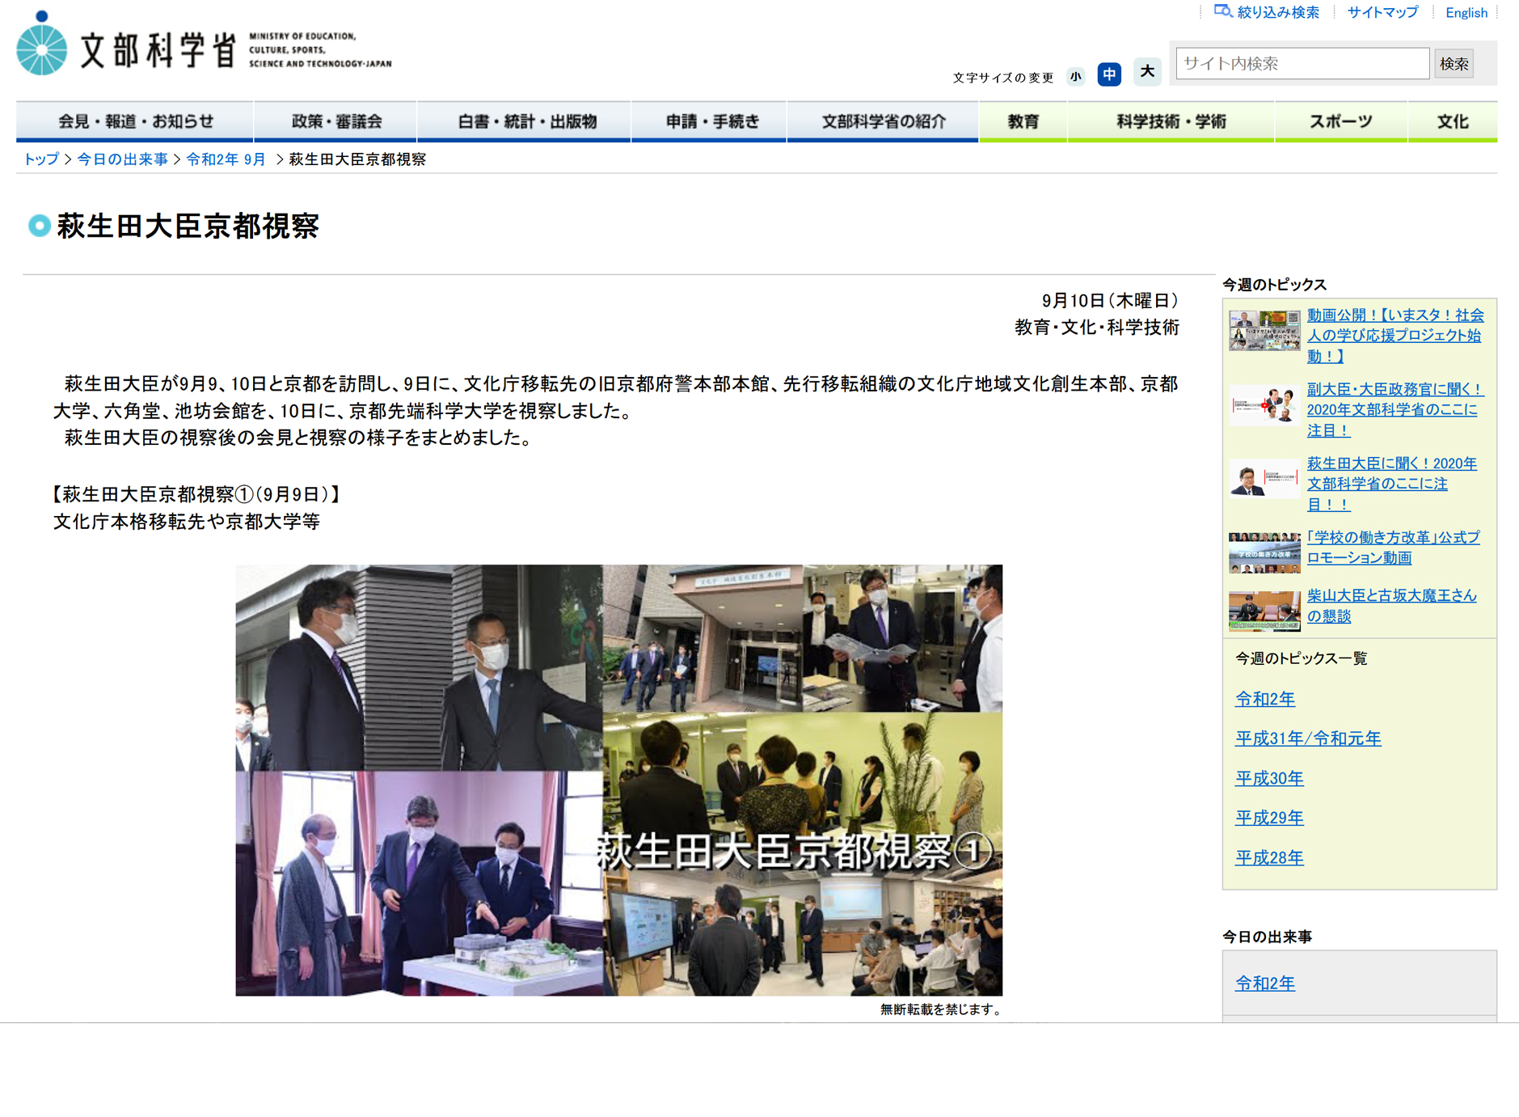Click the date text 9月10日(木曜日)
1519x1117 pixels.
(1110, 301)
